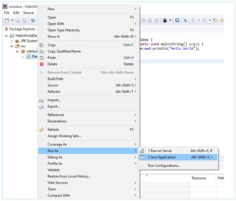Click the Resource column header
236x201 pixels.
click(x=199, y=178)
